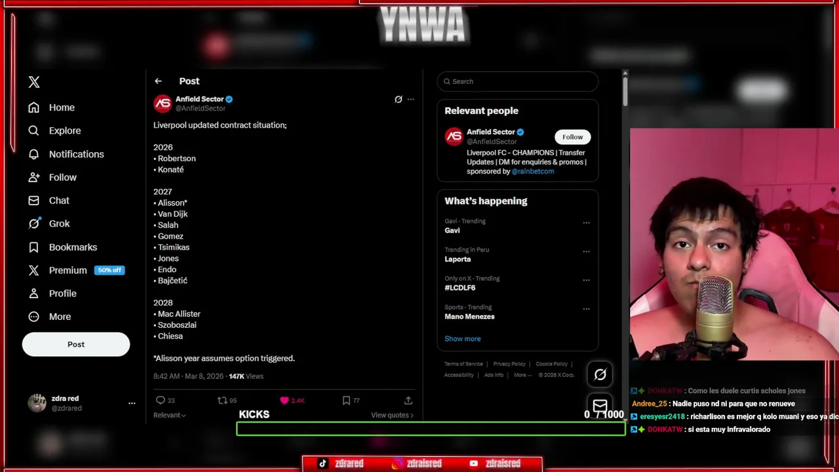The height and width of the screenshot is (472, 839).
Task: Open Follow section in sidebar
Action: (x=52, y=177)
